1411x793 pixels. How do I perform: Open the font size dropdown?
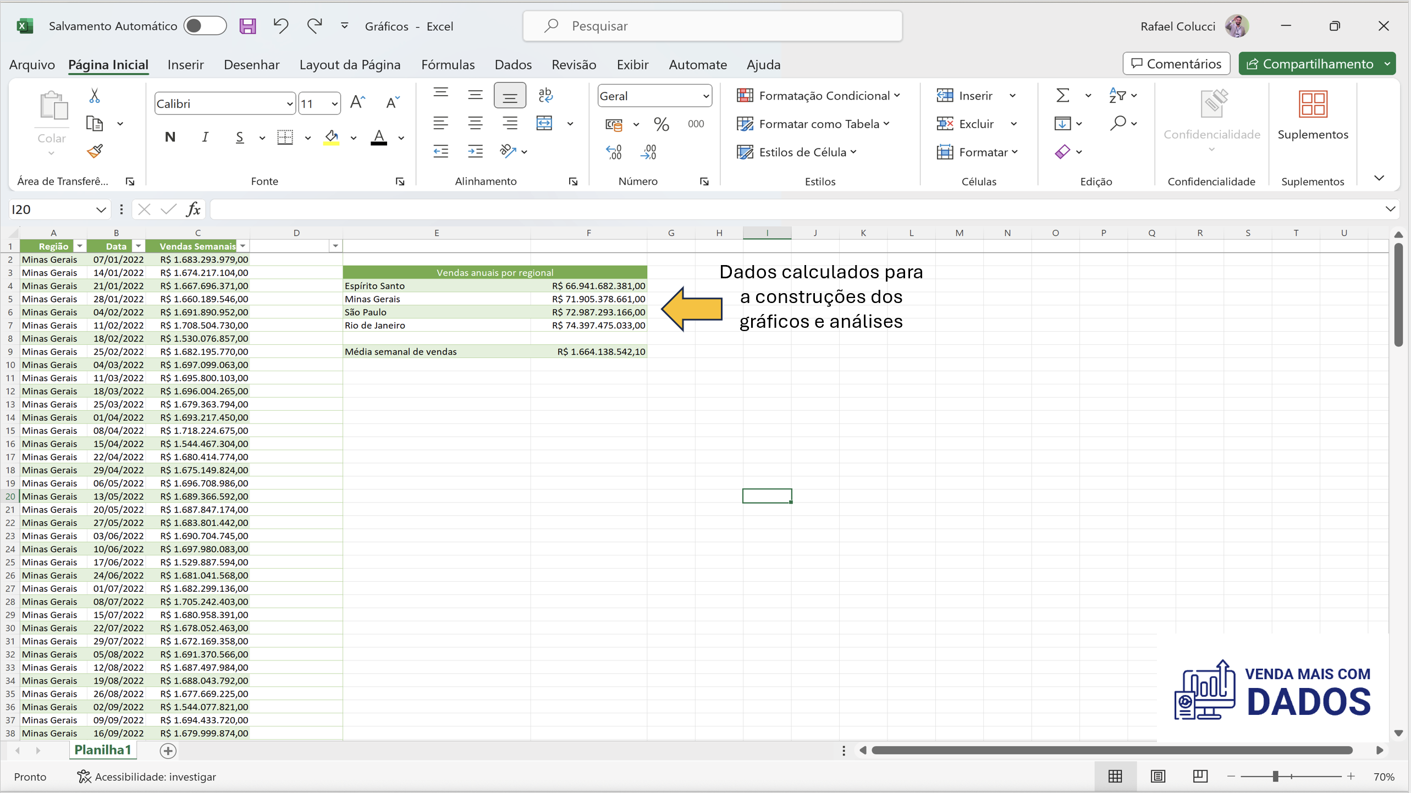(x=334, y=103)
